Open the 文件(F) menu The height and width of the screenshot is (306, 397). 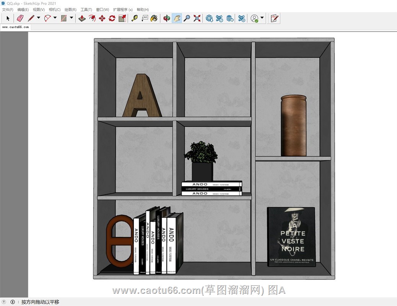pyautogui.click(x=7, y=10)
